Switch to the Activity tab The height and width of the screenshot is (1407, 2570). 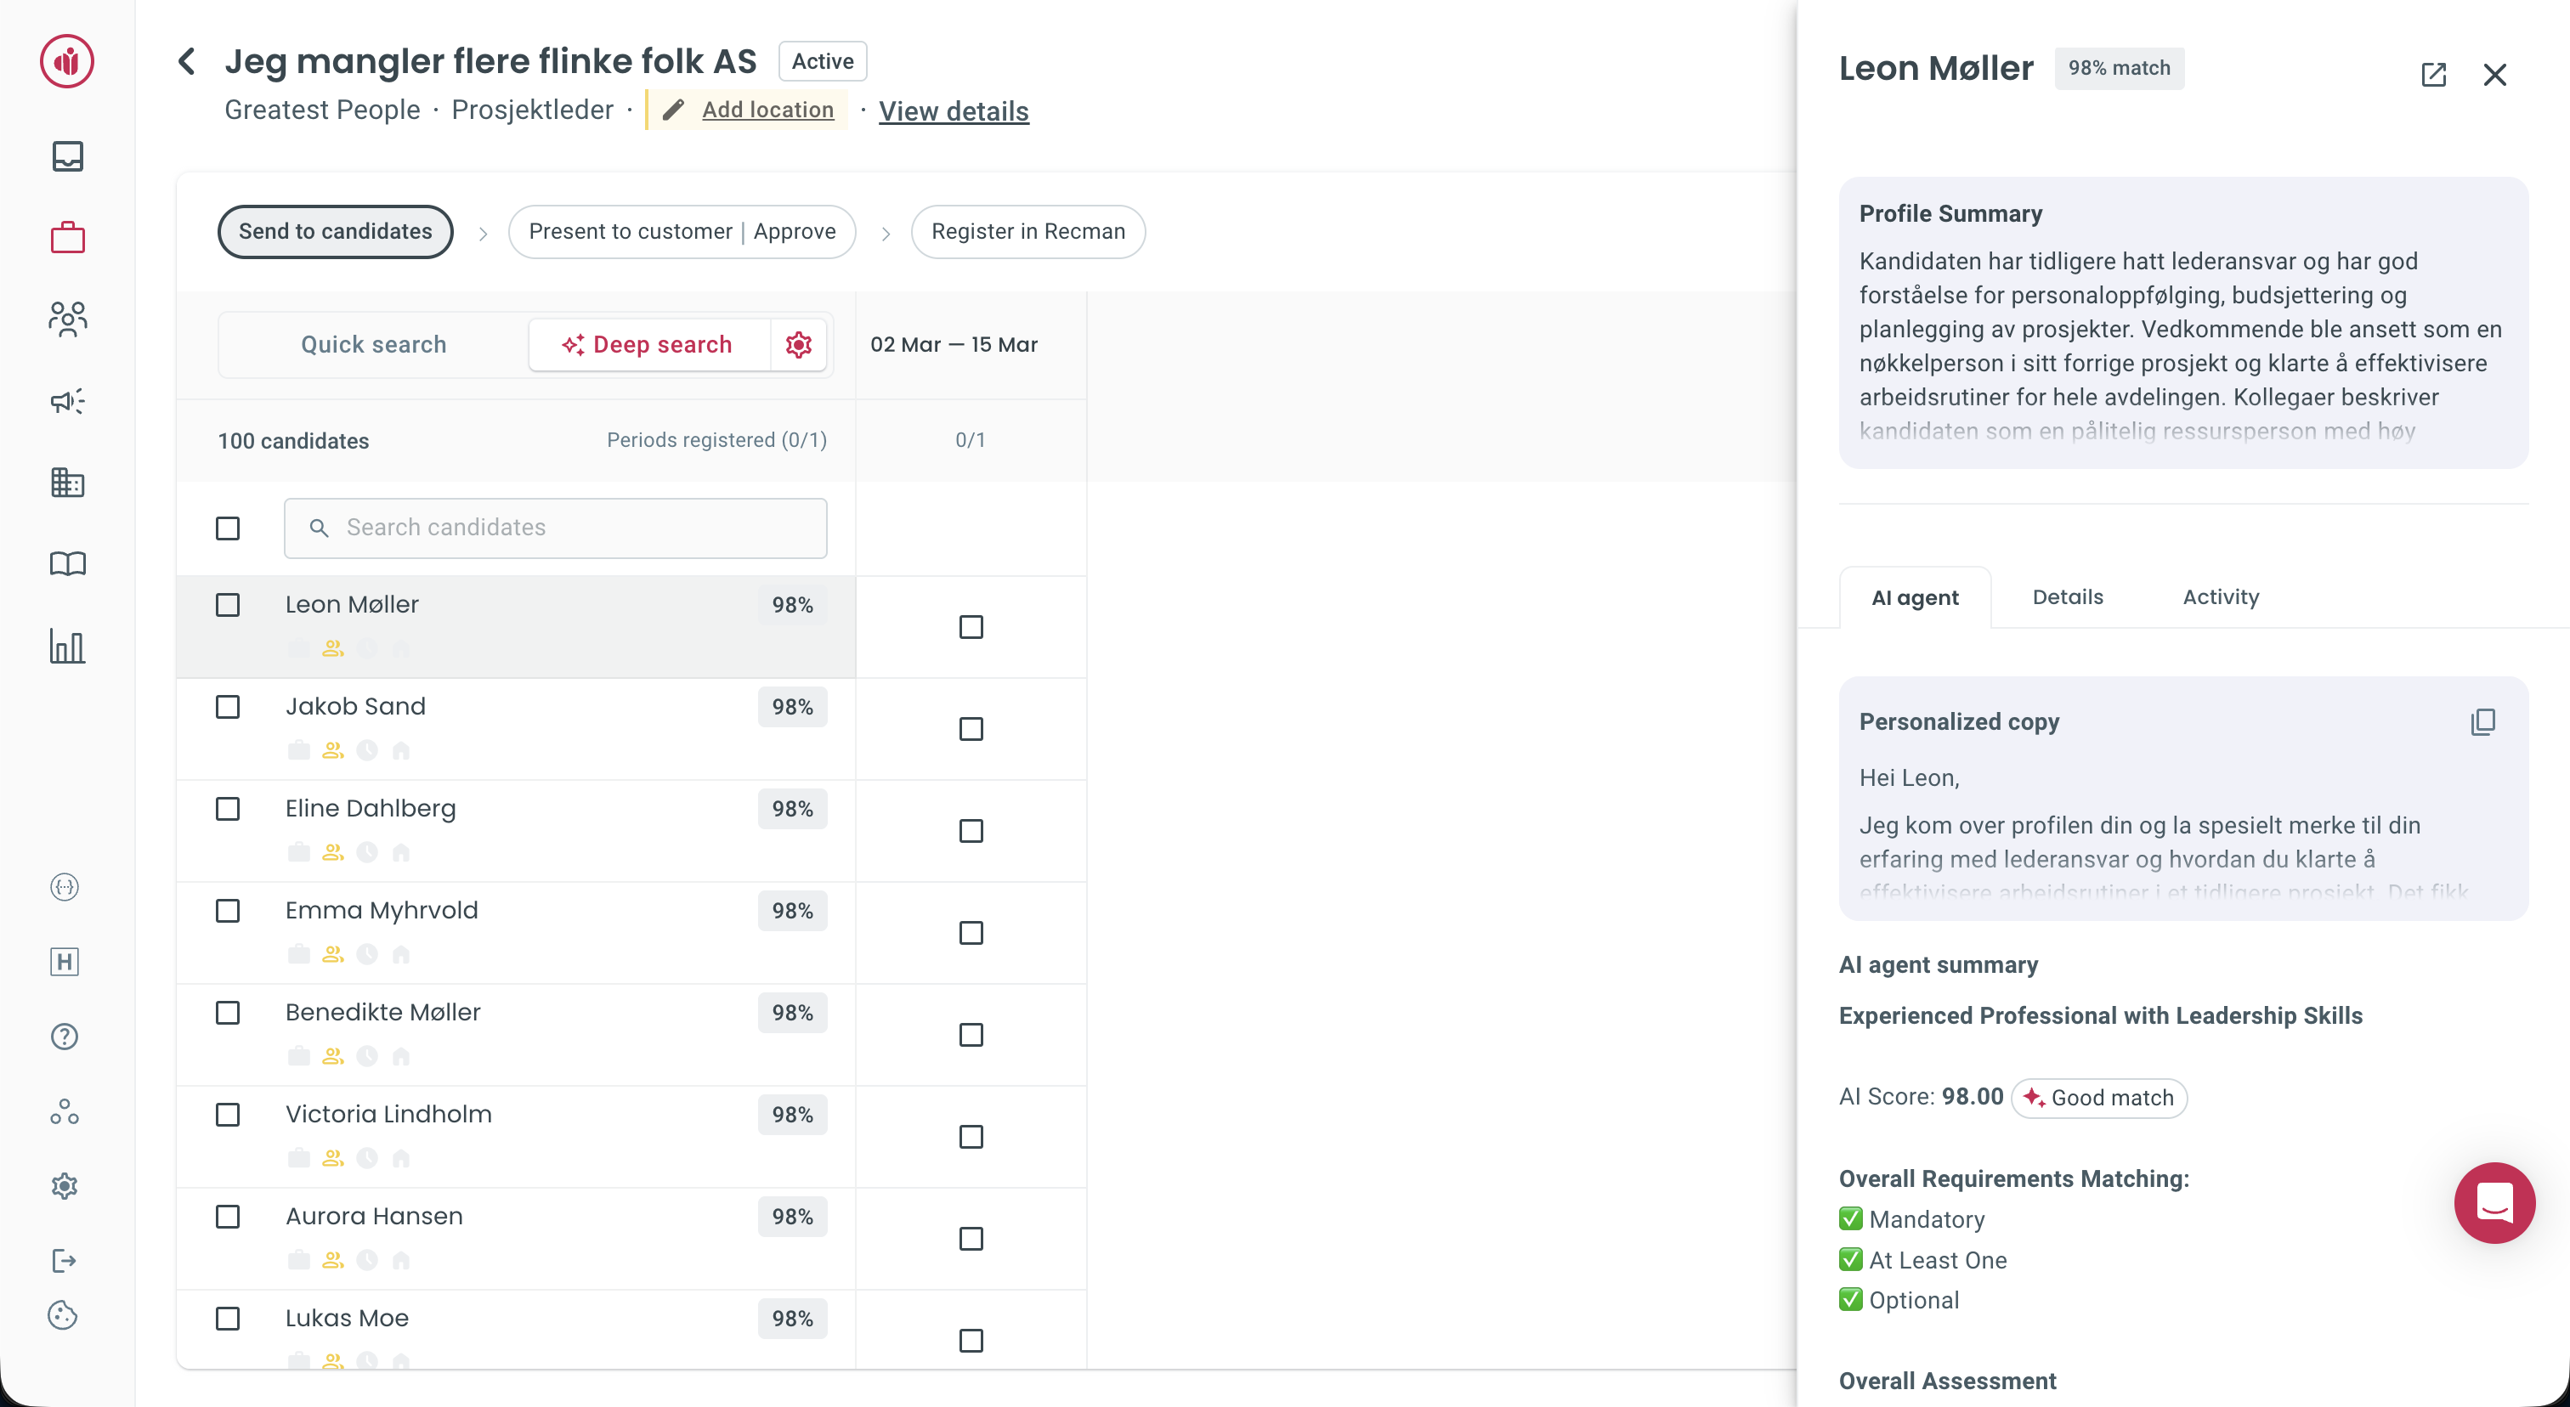2221,596
